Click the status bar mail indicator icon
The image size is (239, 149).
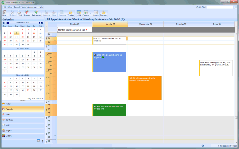[203, 146]
